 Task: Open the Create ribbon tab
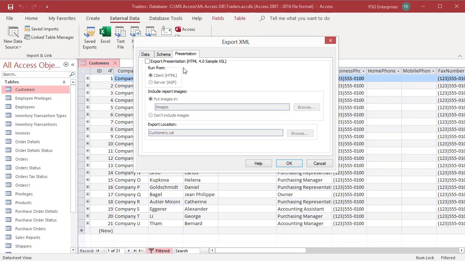tap(93, 18)
